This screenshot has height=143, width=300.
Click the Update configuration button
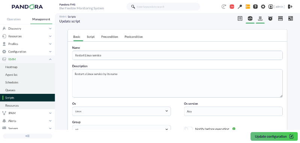pos(274,137)
